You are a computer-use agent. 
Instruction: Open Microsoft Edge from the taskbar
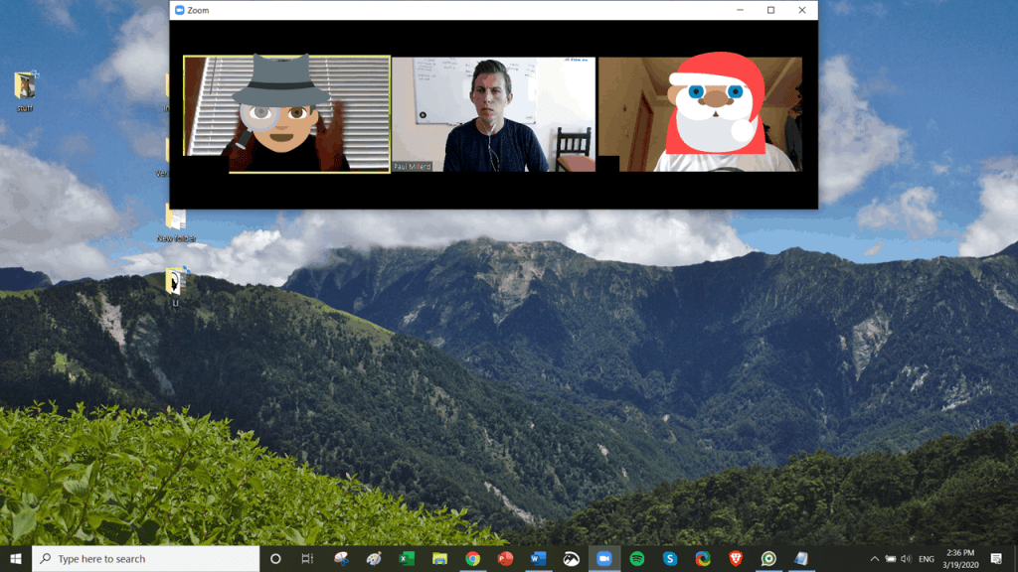[x=702, y=558]
